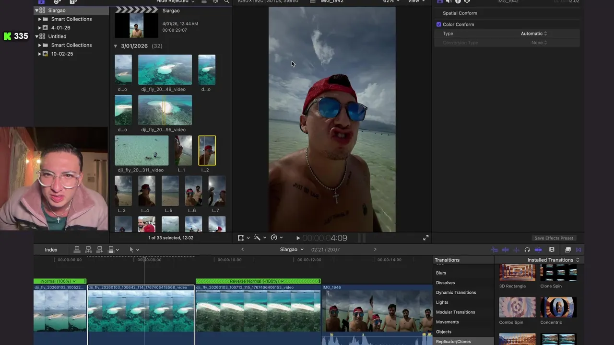614x345 pixels.
Task: Expand Smart Collections under Siargao
Action: [x=40, y=19]
